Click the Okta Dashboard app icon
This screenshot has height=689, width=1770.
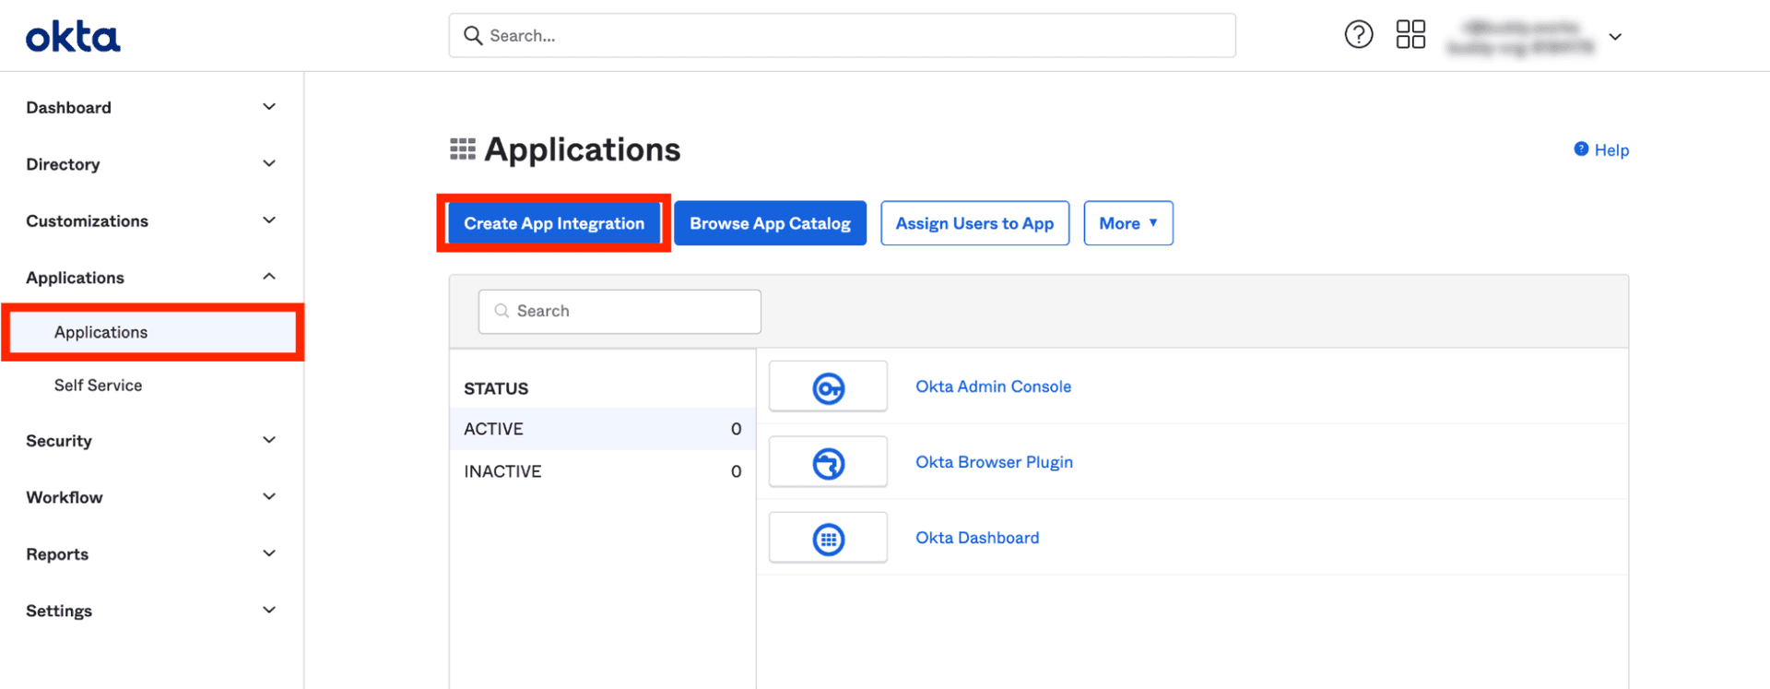828,539
